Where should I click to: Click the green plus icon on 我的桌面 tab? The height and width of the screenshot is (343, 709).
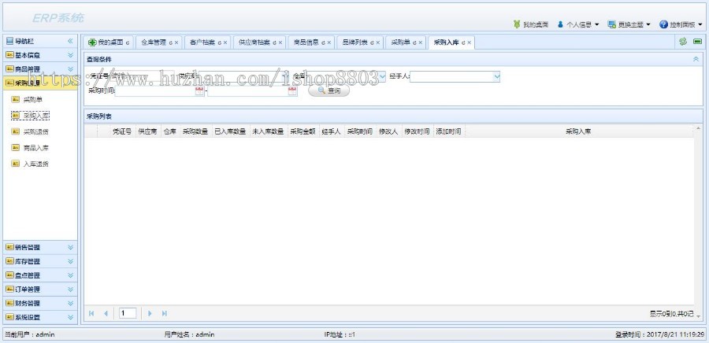point(92,42)
